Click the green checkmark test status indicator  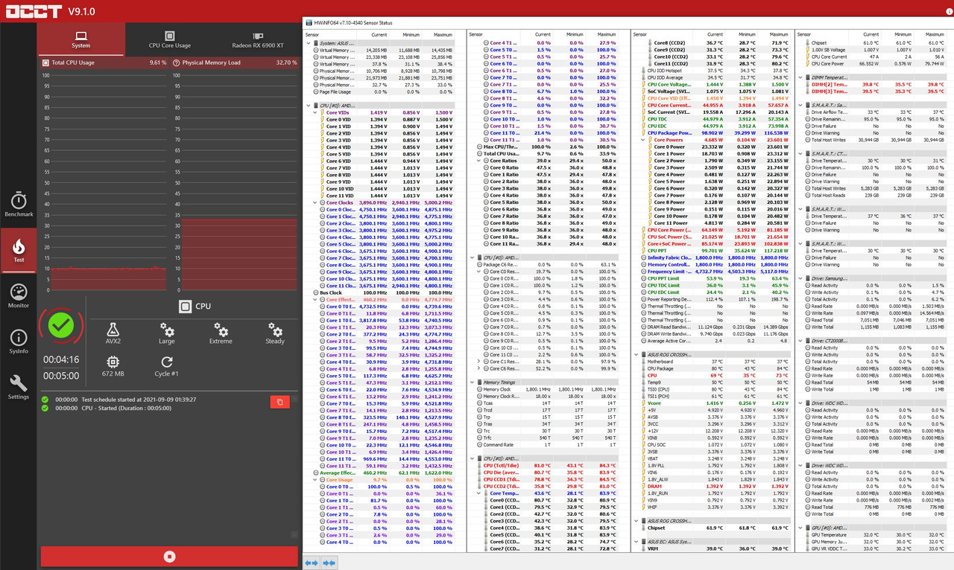pyautogui.click(x=60, y=325)
